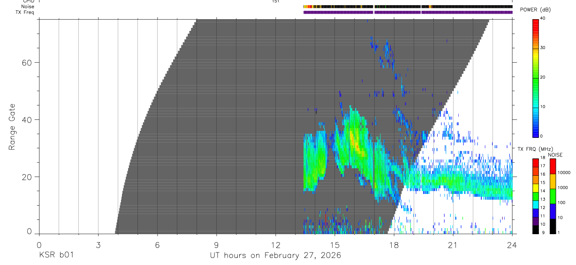Click the yellow 14–15 MHz TX FRQ swatch
The width and height of the screenshot is (576, 265).
pos(535,188)
